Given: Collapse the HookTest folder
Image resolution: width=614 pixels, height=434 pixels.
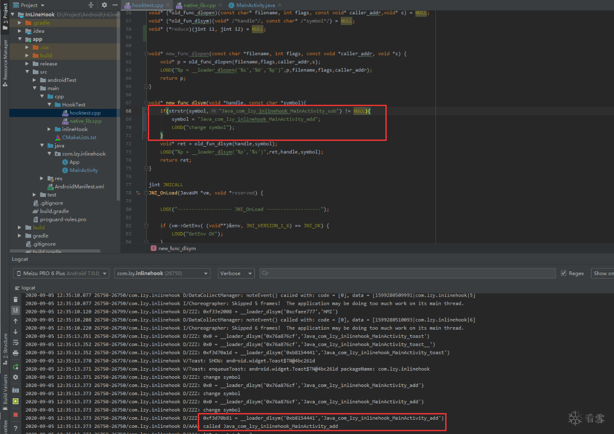Looking at the screenshot, I should 51,105.
